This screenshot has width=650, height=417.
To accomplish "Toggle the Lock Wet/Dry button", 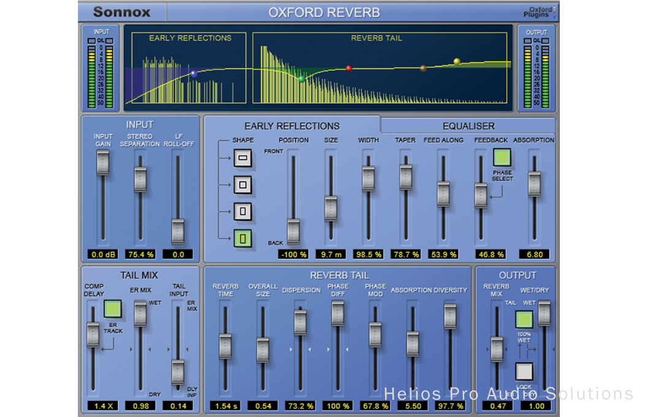I will [x=524, y=371].
